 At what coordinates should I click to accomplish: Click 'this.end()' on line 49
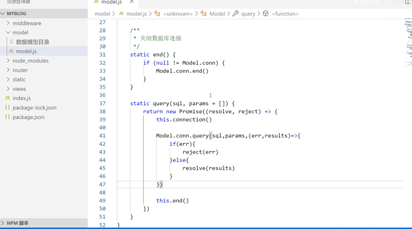coord(173,201)
